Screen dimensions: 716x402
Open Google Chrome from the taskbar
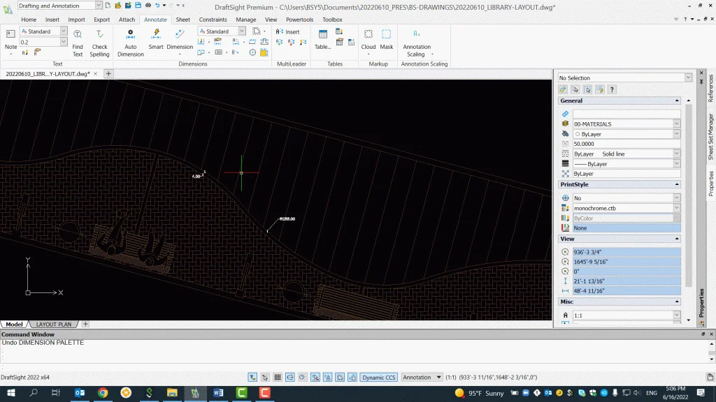(x=103, y=394)
